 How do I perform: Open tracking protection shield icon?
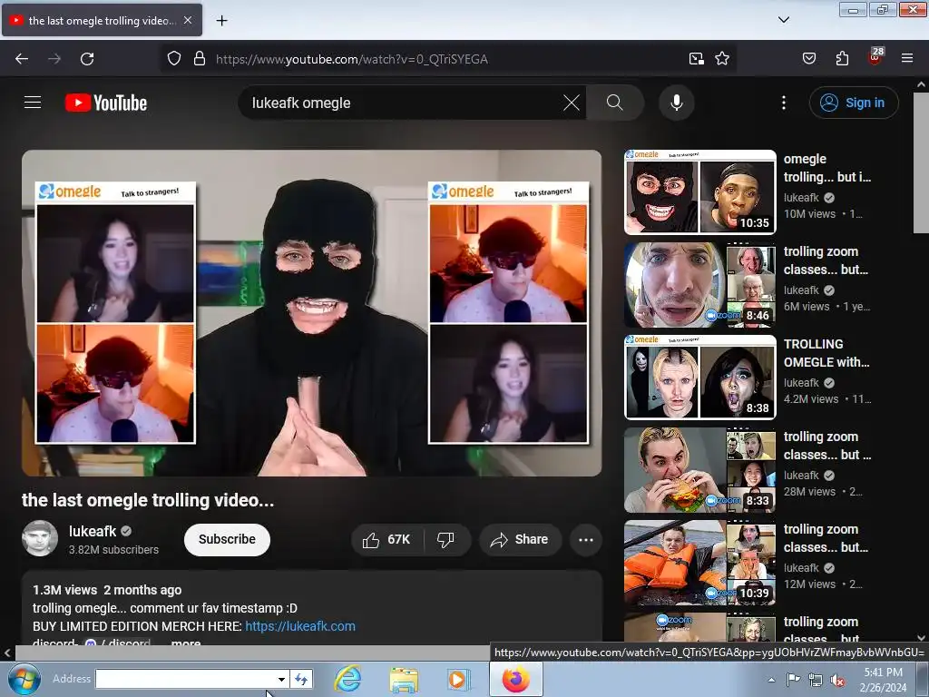(x=173, y=59)
